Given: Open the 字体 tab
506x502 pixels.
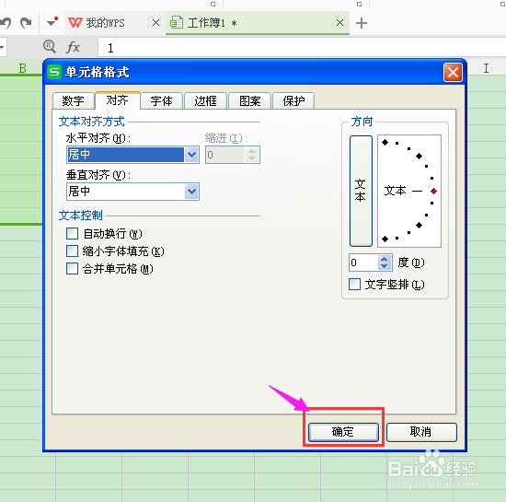Looking at the screenshot, I should tap(161, 100).
